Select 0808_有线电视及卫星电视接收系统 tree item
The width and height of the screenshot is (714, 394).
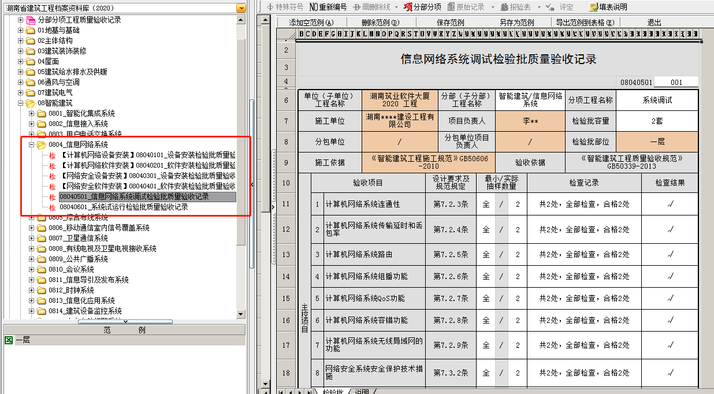(x=102, y=248)
